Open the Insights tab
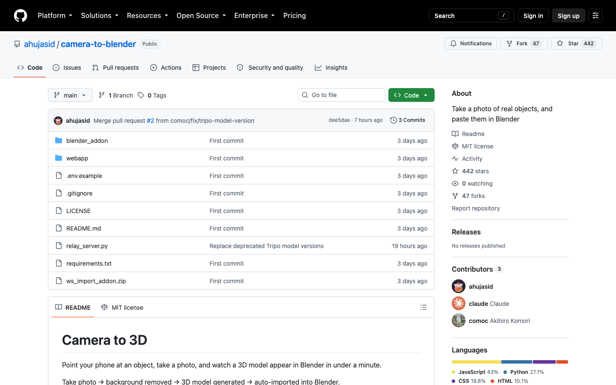This screenshot has height=385, width=616. point(331,68)
